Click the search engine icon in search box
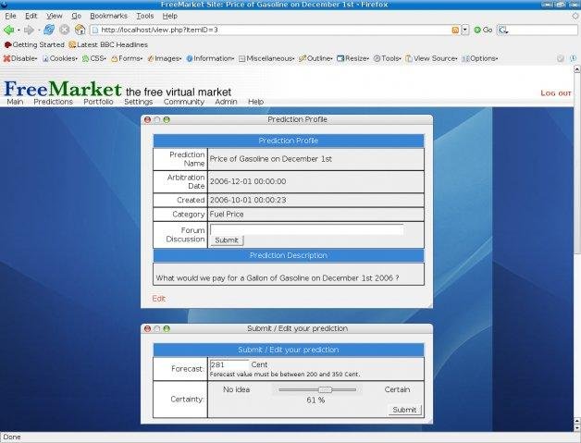The width and height of the screenshot is (581, 443). [502, 31]
